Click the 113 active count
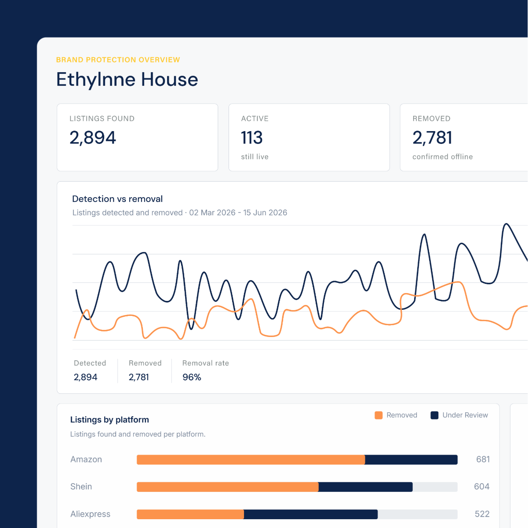The width and height of the screenshot is (528, 528). (252, 138)
